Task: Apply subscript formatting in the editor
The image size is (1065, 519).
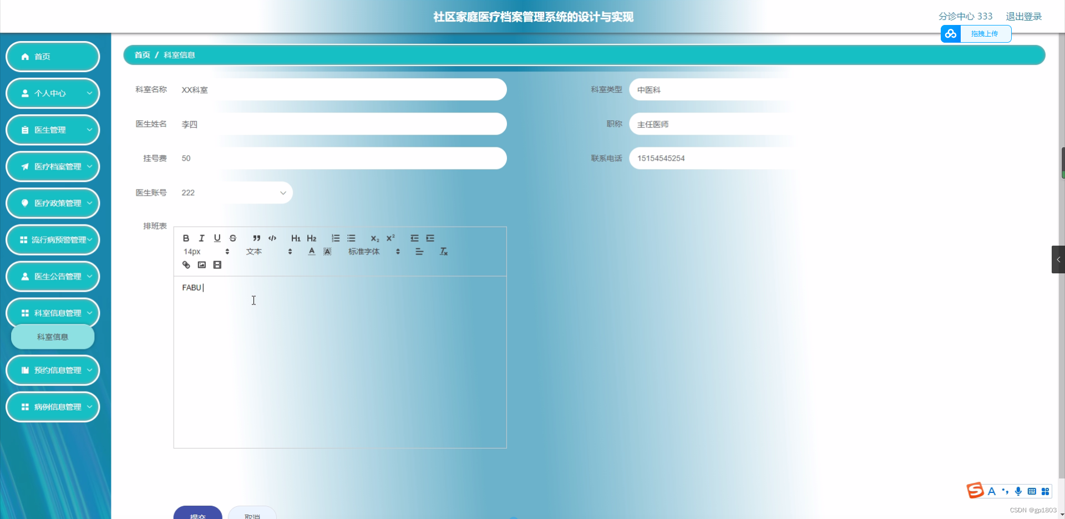Action: click(x=375, y=238)
